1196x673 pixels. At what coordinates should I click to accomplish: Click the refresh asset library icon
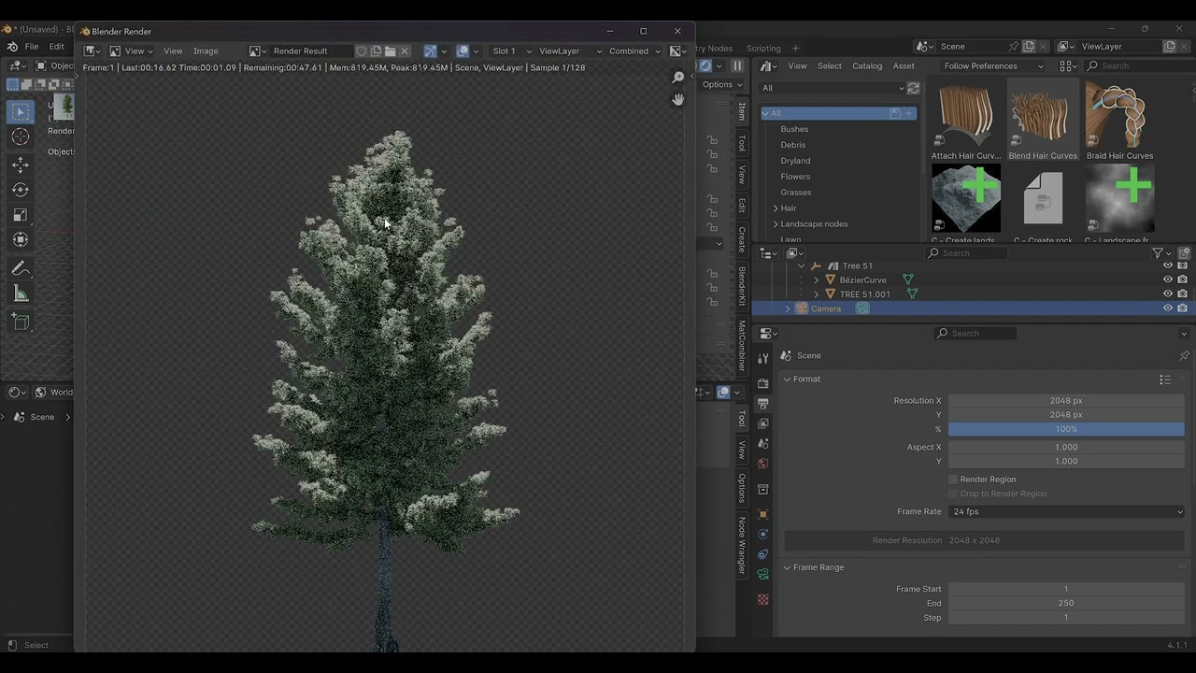coord(913,88)
